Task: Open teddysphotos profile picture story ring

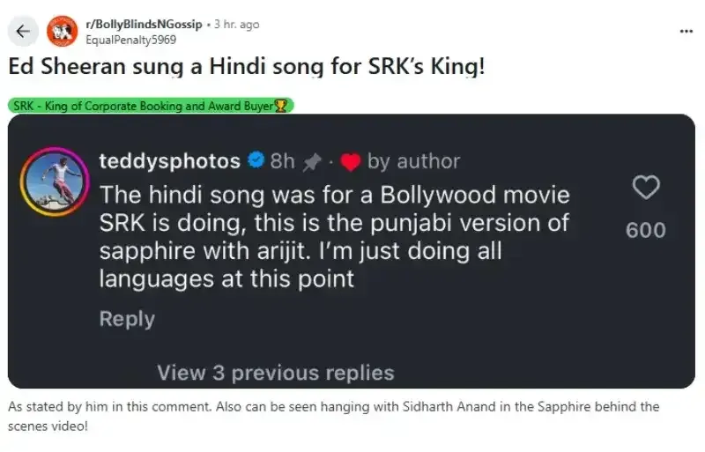Action: coord(55,182)
